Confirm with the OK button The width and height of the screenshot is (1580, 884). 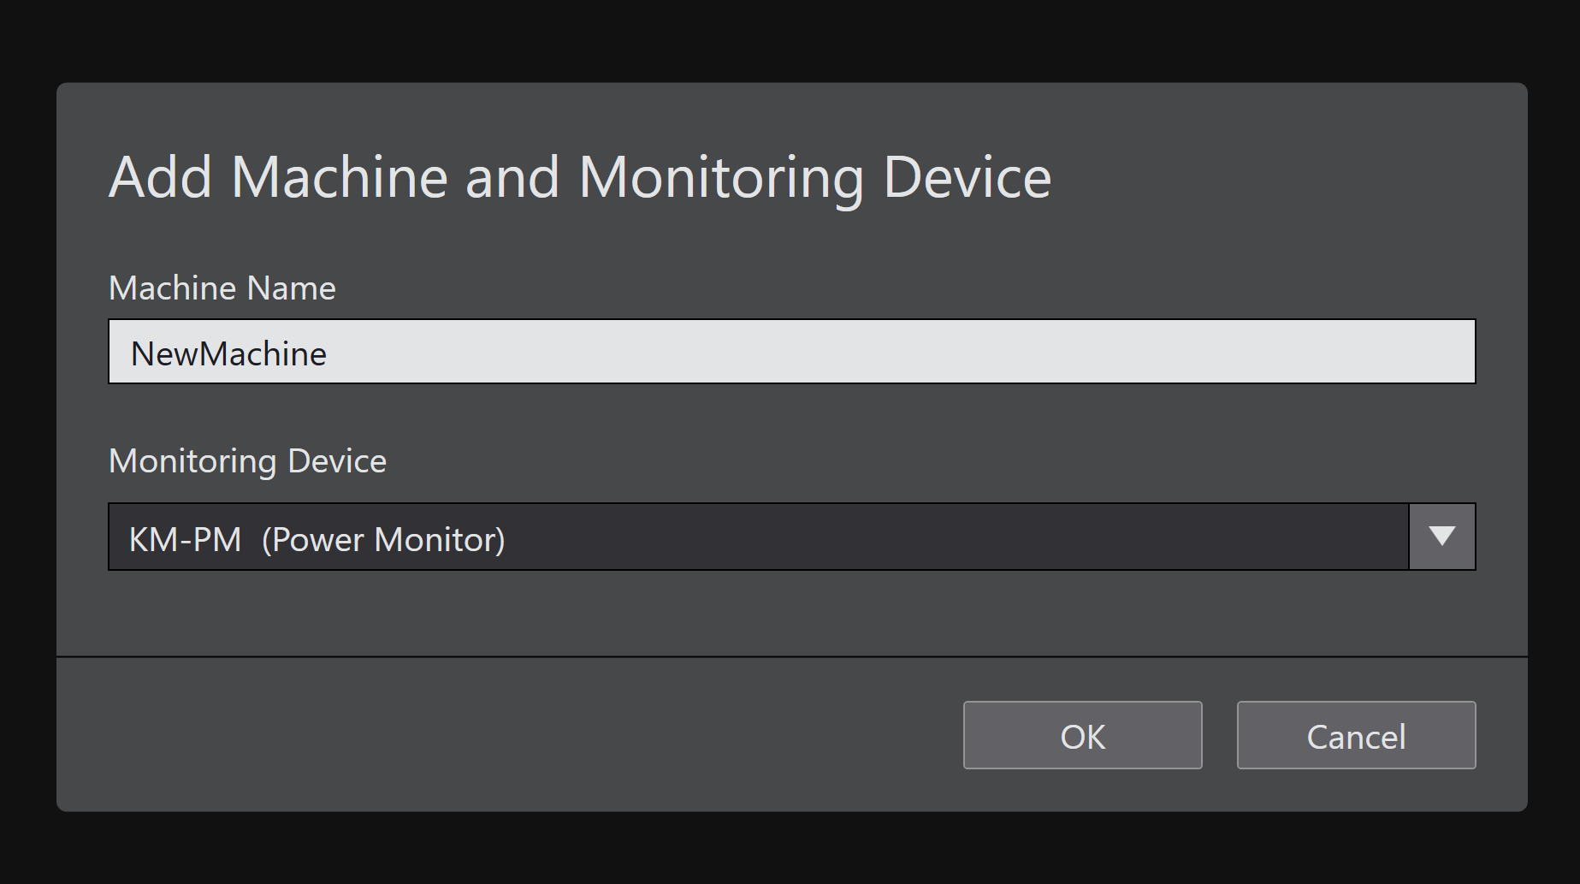click(1082, 735)
